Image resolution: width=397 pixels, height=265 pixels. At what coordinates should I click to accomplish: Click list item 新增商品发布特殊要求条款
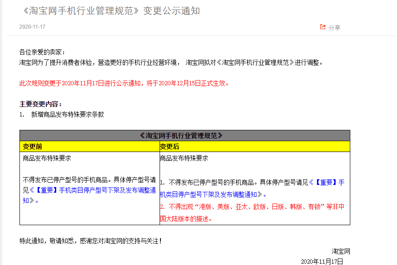point(67,115)
